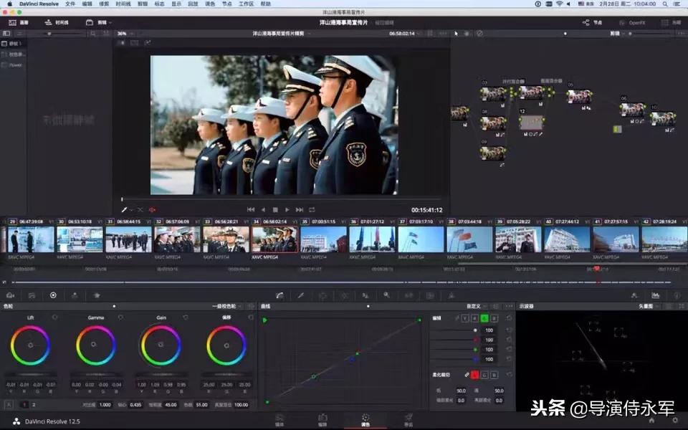Image resolution: width=688 pixels, height=430 pixels.
Task: Open the 调色 menu in menu bar
Action: pos(209,4)
